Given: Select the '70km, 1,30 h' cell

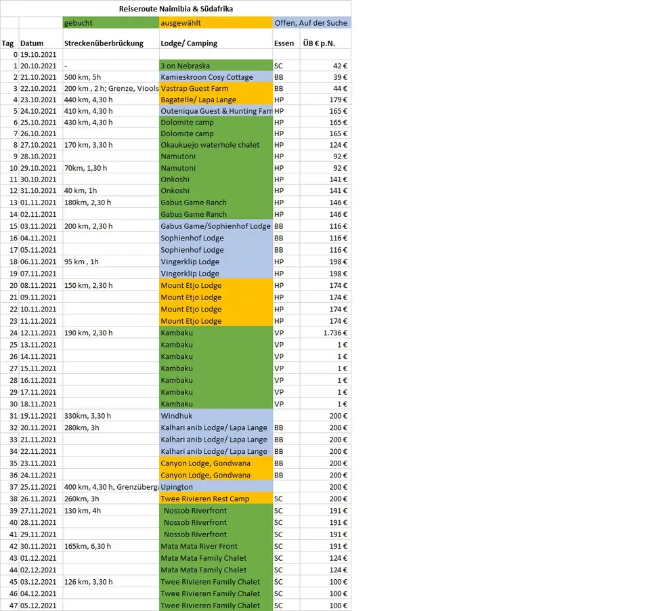Looking at the screenshot, I should coord(111,168).
